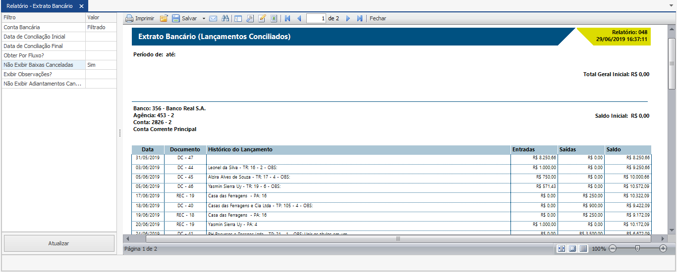Click the zoom slider handle
Screen dimensions: 677x272
tap(637, 249)
